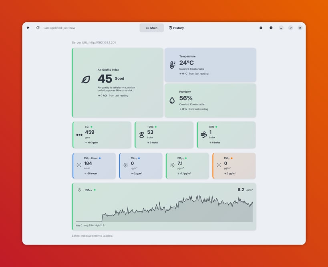
Task: Switch to the Main tab
Action: pyautogui.click(x=152, y=28)
